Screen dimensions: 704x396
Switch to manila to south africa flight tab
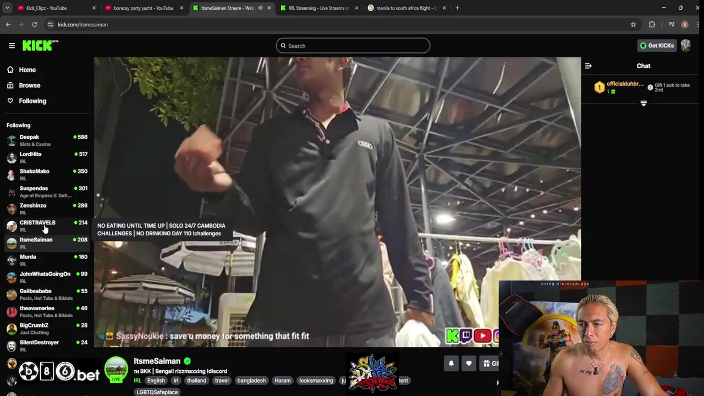click(x=406, y=8)
